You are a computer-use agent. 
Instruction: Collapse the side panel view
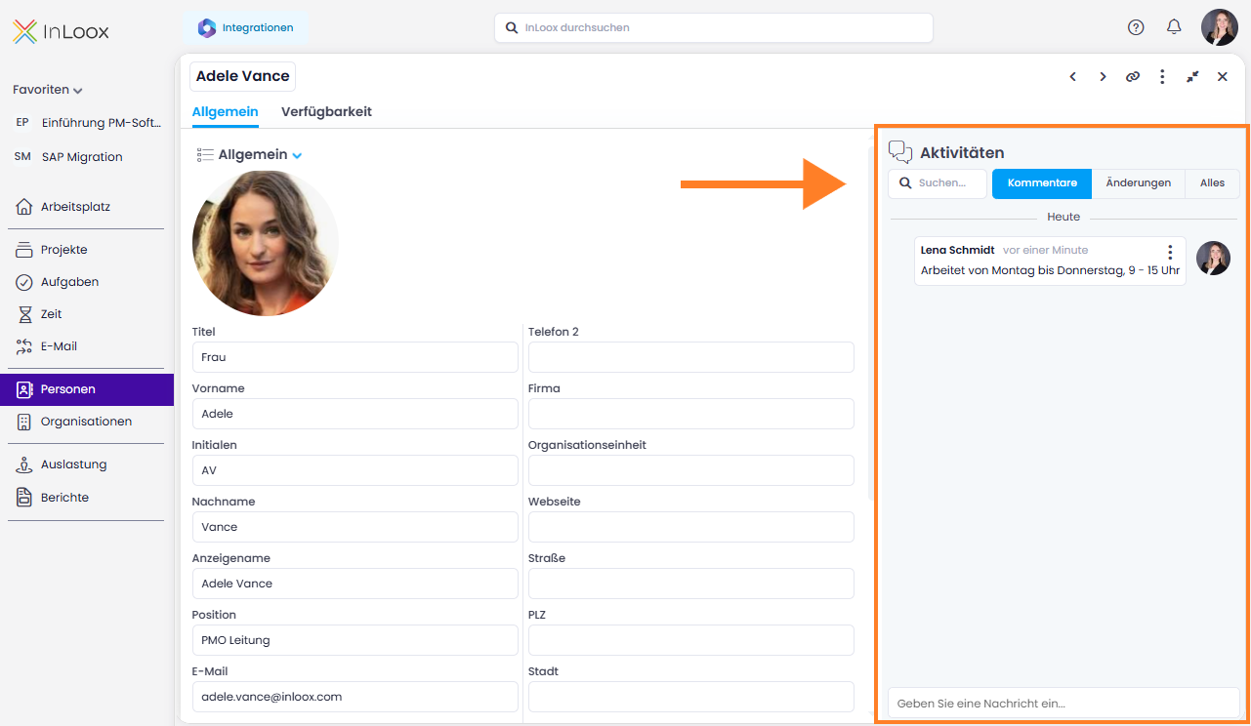click(x=1192, y=76)
